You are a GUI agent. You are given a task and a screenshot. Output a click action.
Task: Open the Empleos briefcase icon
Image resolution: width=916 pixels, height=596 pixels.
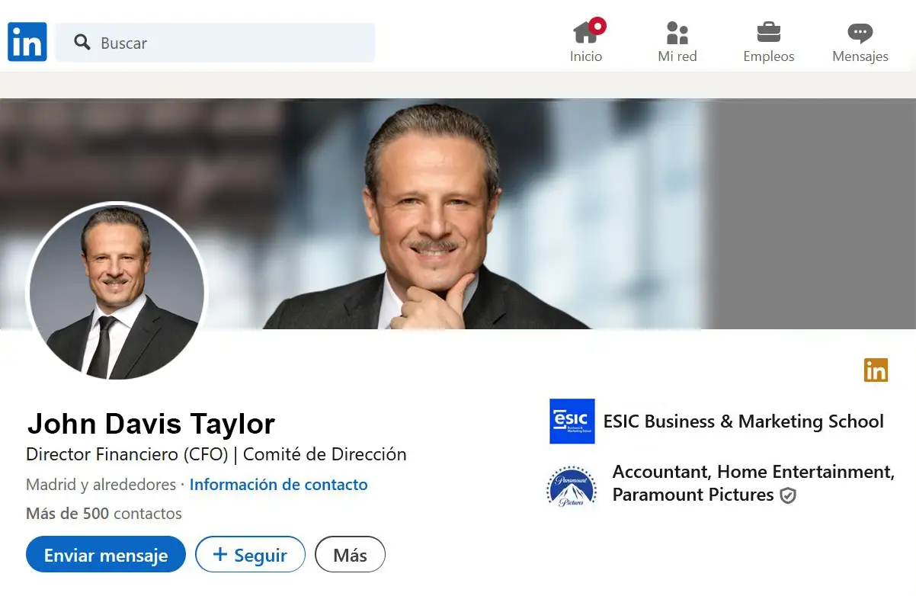pos(768,33)
